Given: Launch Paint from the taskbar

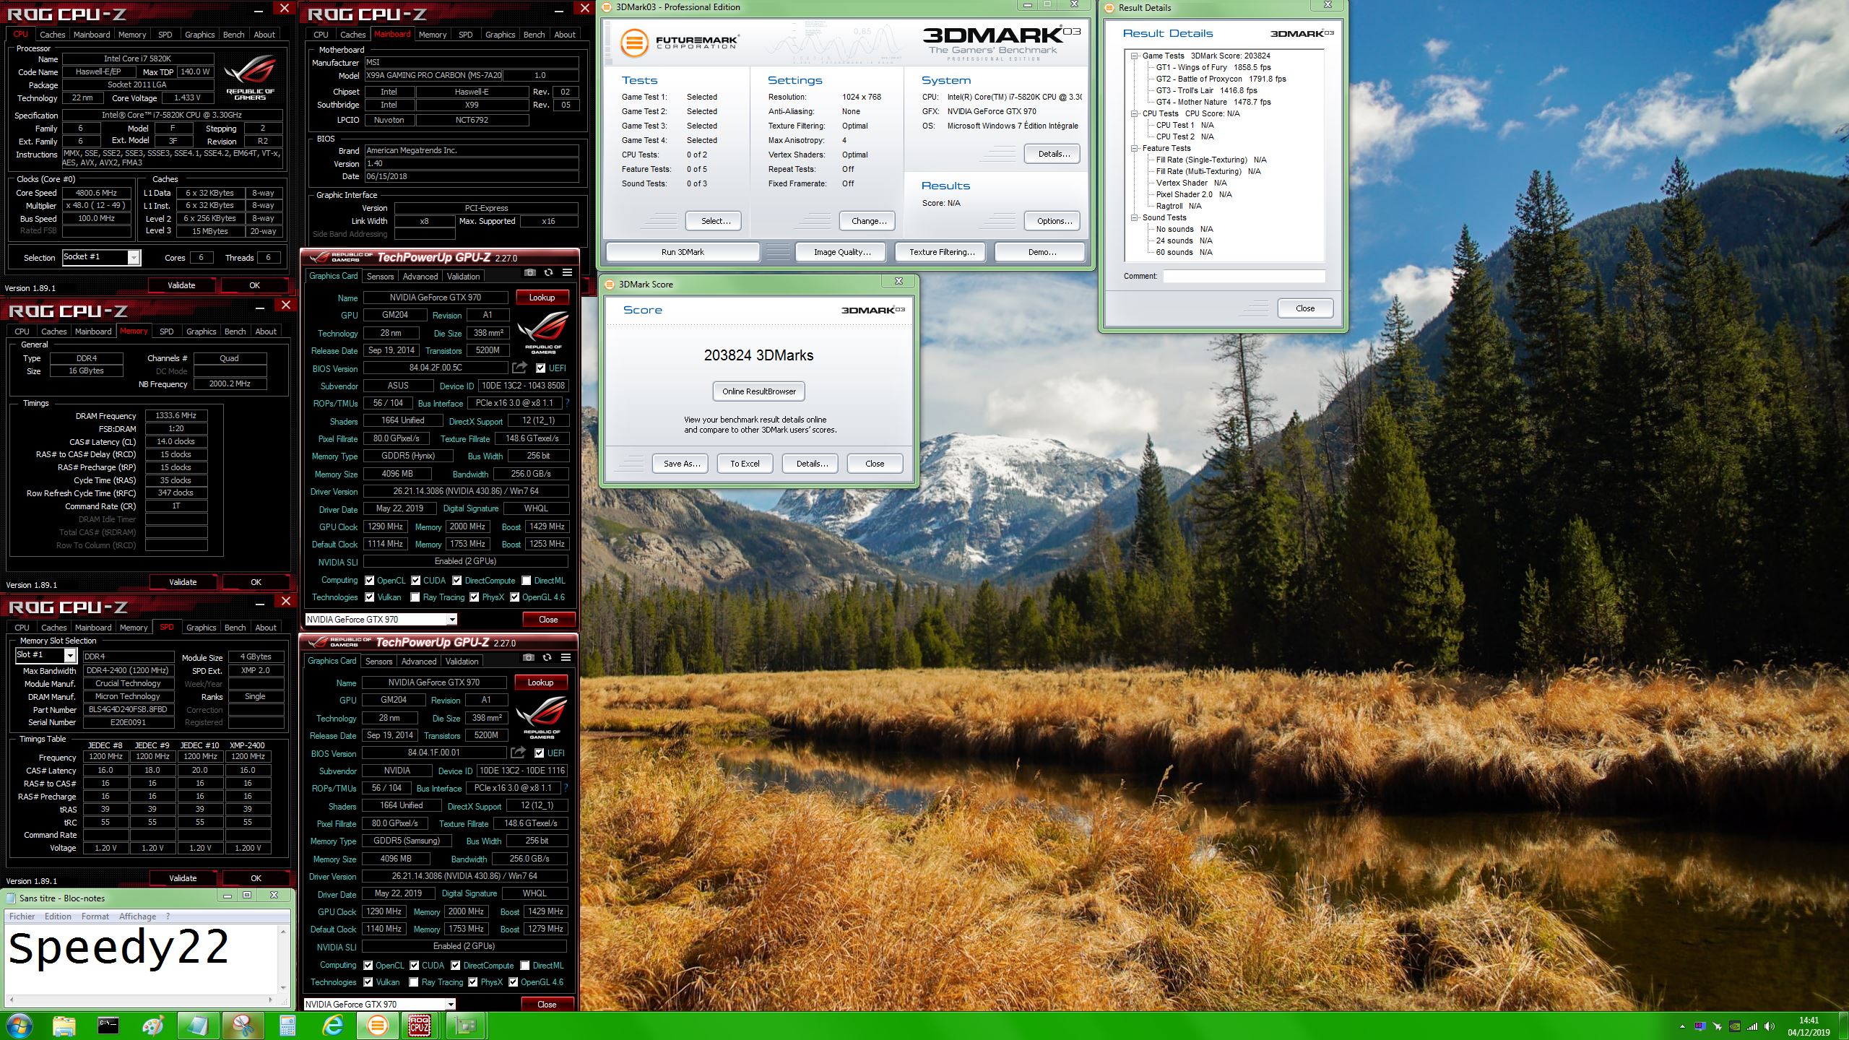Looking at the screenshot, I should point(153,1026).
